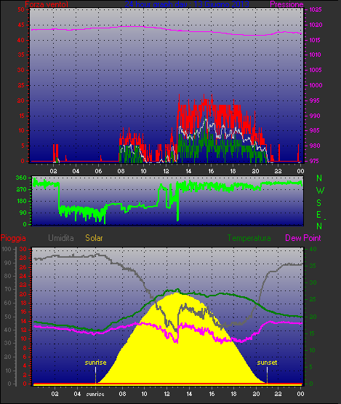Click the sunrise label on bottom time axis

(95, 395)
